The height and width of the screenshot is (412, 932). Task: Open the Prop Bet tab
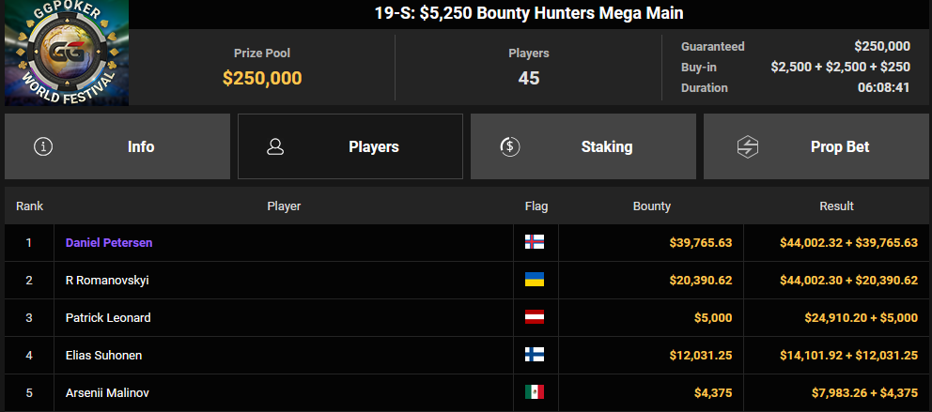[815, 146]
